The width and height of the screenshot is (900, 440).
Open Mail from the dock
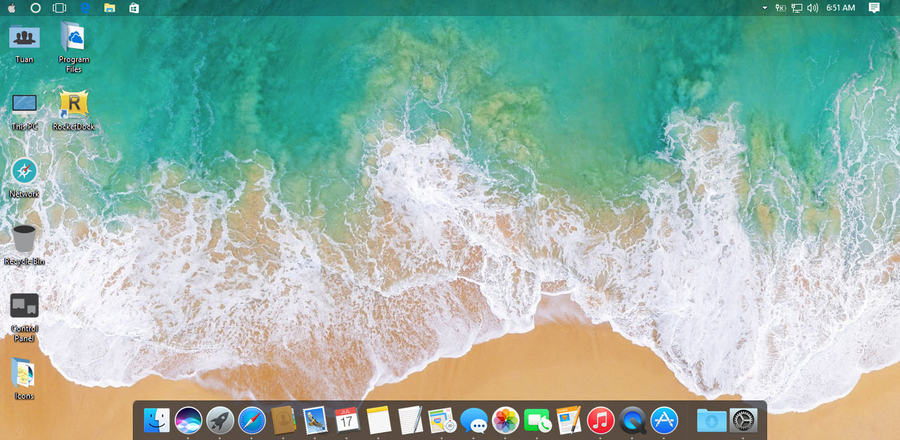click(x=315, y=420)
